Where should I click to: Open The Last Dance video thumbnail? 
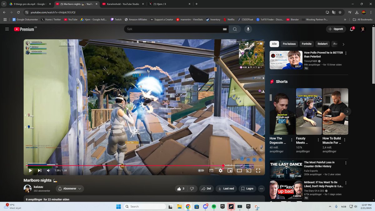point(286,169)
